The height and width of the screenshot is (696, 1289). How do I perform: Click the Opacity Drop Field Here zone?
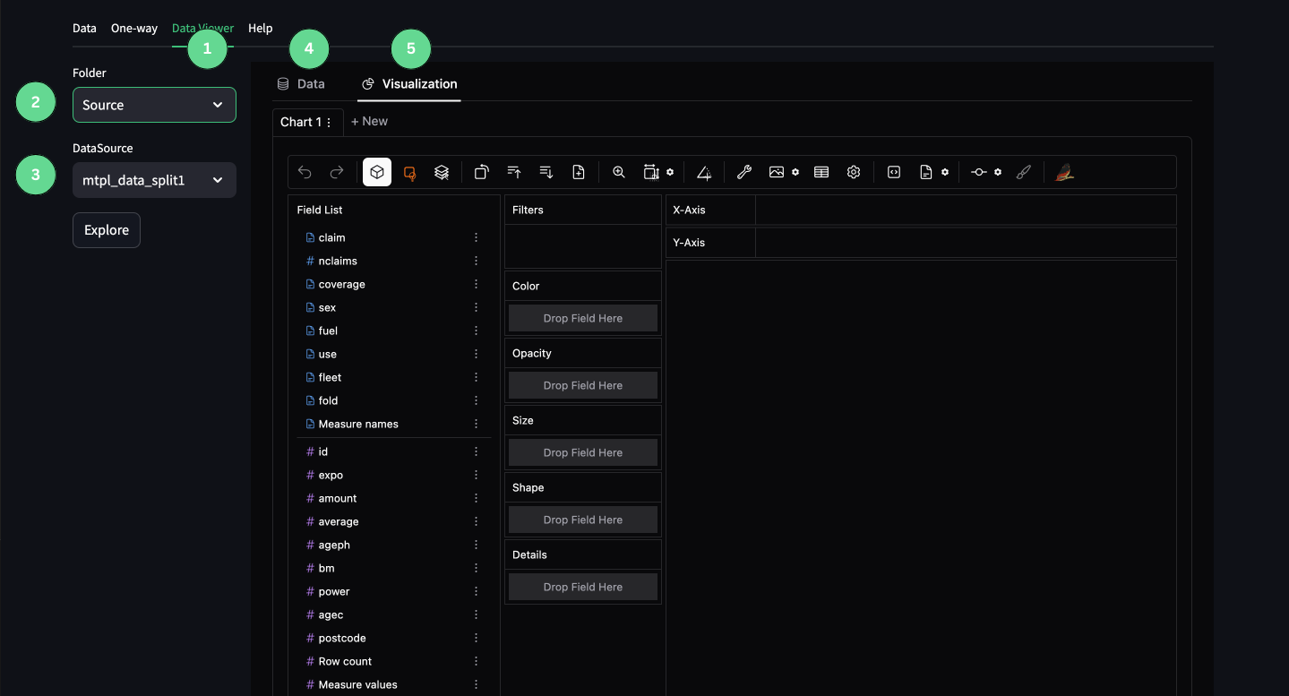583,385
